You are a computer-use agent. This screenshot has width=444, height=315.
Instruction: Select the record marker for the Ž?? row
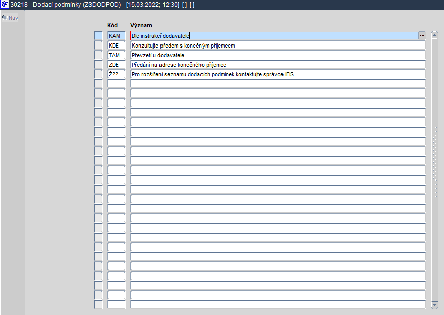[x=98, y=74]
